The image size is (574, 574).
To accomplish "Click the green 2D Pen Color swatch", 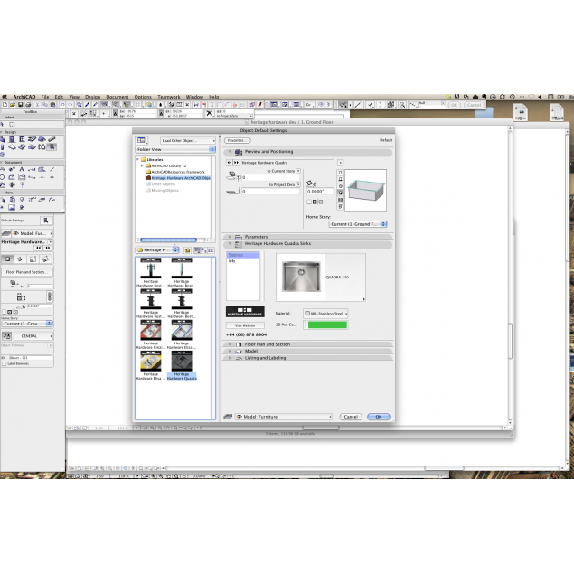I will point(327,325).
